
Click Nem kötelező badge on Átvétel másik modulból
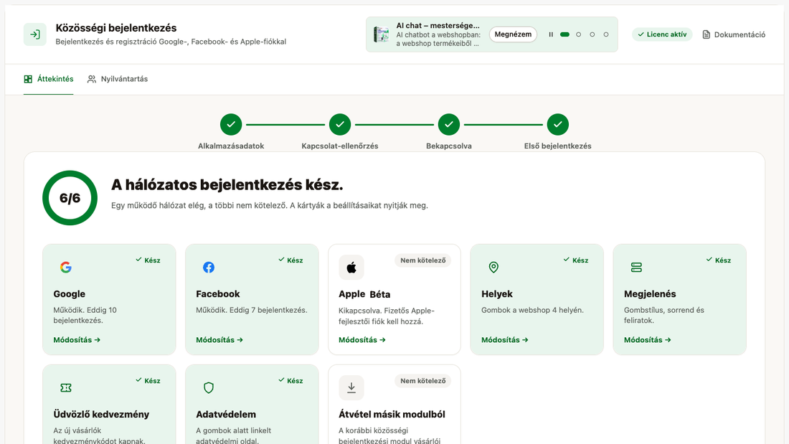[422, 381]
